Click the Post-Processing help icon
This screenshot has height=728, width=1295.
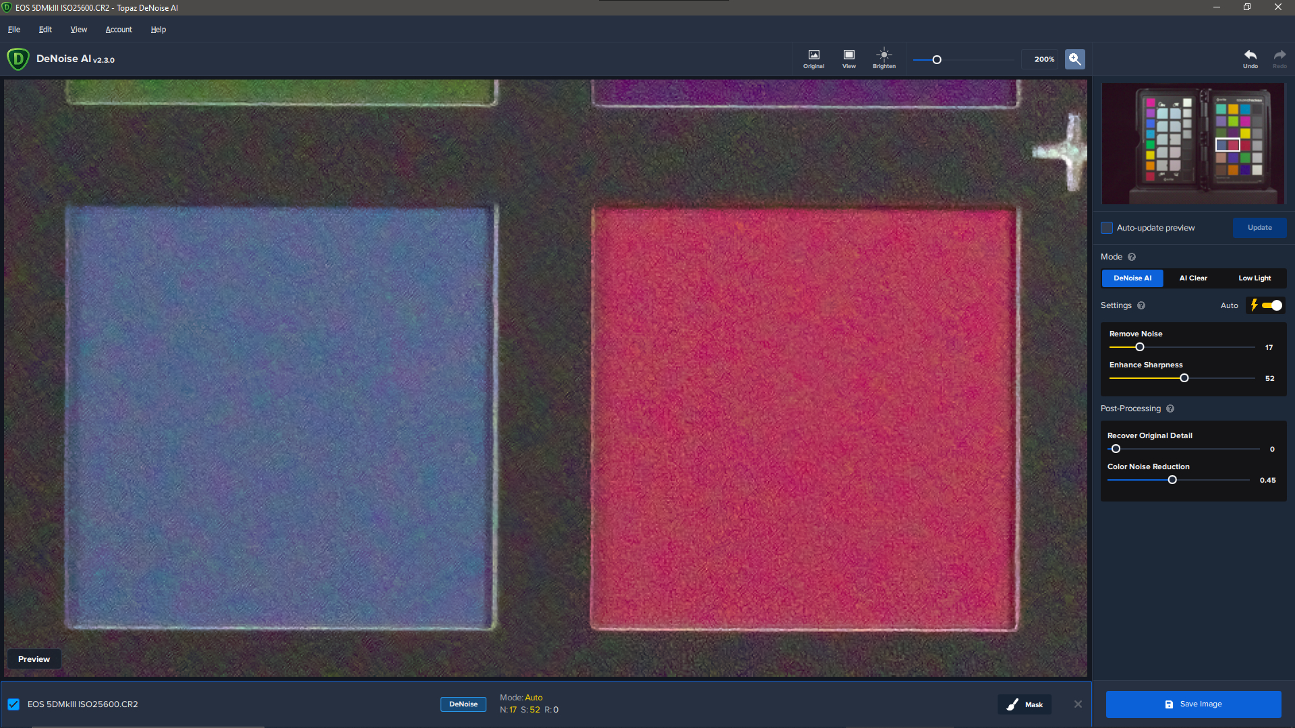[x=1170, y=408]
